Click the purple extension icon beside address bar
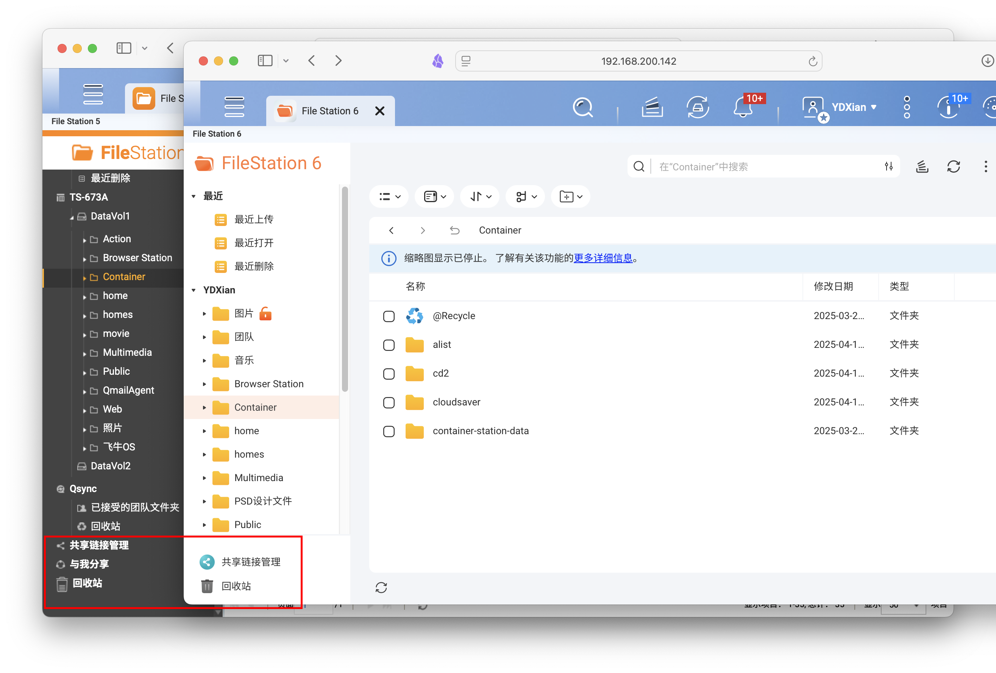This screenshot has height=673, width=996. [437, 61]
